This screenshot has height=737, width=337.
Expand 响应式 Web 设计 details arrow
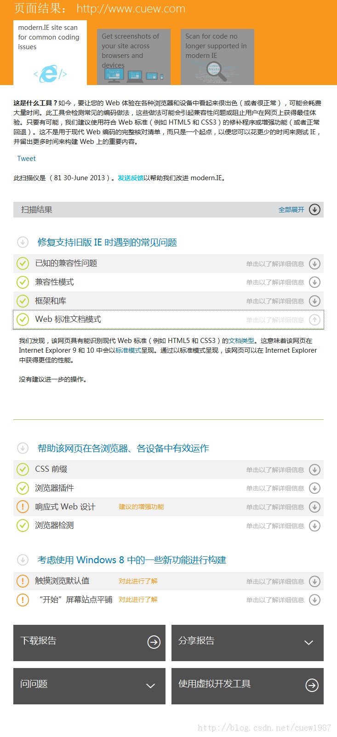click(314, 507)
